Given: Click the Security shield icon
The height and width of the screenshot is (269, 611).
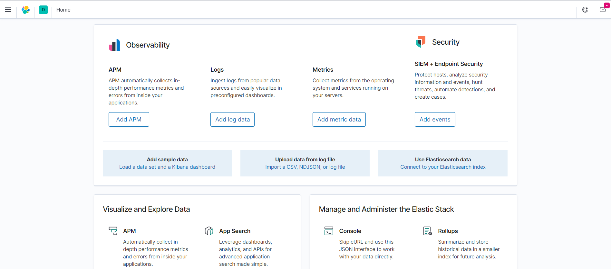Looking at the screenshot, I should (x=421, y=42).
